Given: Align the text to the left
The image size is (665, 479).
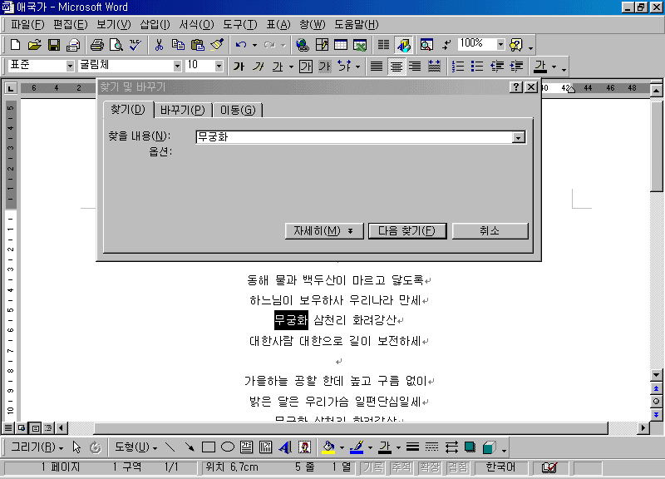Looking at the screenshot, I should tap(377, 67).
